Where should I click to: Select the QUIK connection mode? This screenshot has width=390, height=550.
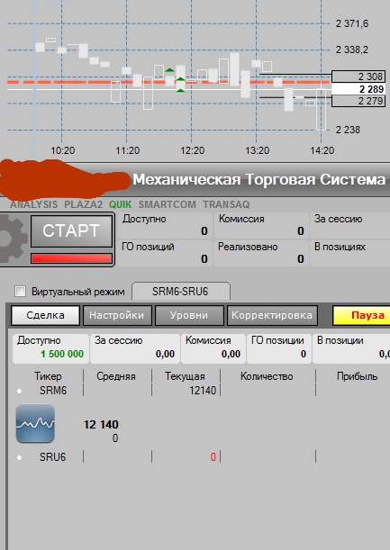(121, 204)
